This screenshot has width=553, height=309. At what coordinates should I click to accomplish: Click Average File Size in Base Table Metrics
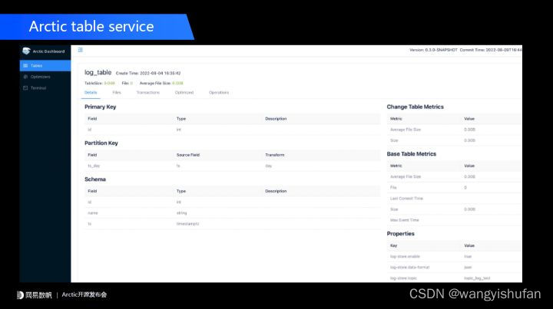pos(406,176)
